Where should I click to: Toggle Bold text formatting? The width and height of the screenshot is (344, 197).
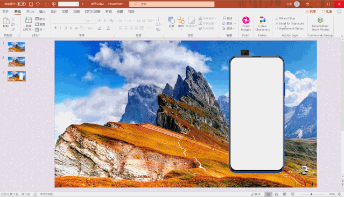[x=55, y=28]
